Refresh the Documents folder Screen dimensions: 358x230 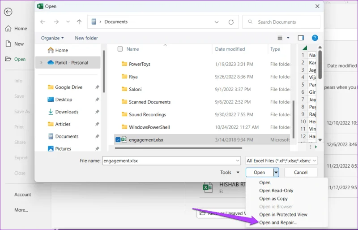coord(231,22)
